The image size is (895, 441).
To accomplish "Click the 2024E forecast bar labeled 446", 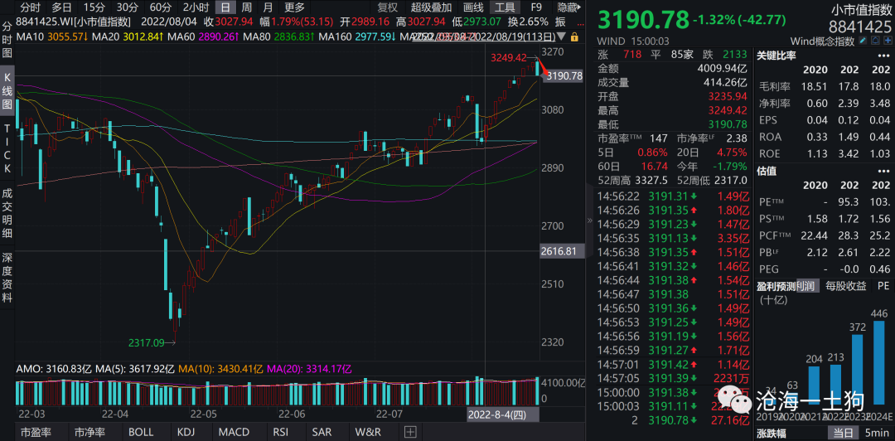I will coord(882,357).
